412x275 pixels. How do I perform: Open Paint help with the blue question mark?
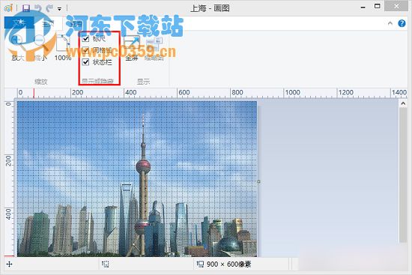coord(402,23)
